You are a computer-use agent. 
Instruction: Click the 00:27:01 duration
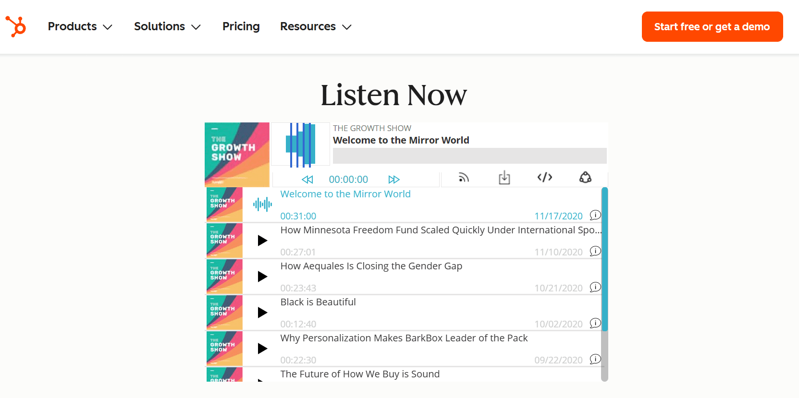pos(298,252)
